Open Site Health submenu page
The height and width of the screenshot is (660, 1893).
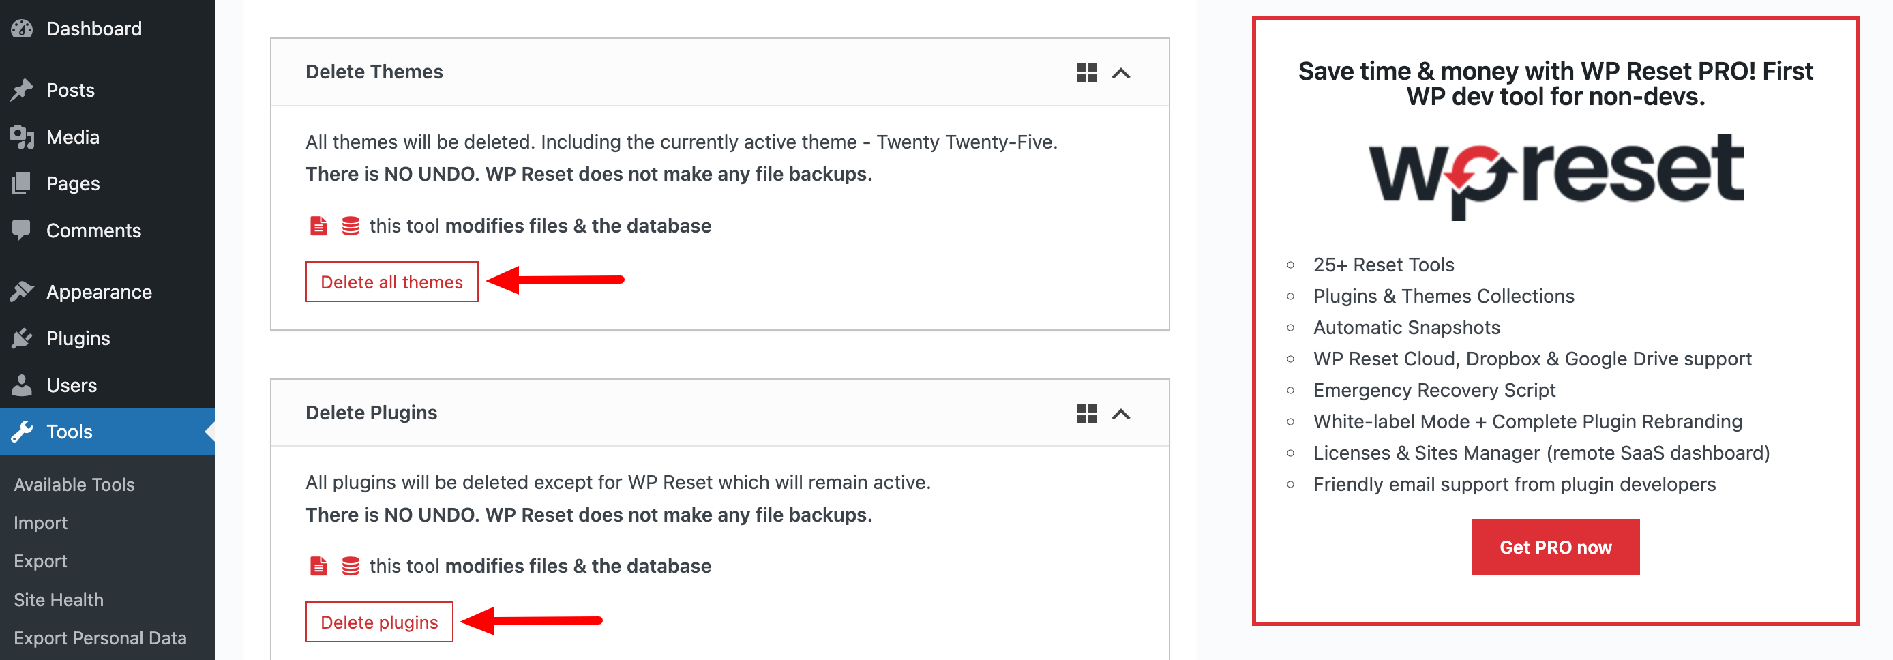(x=59, y=600)
